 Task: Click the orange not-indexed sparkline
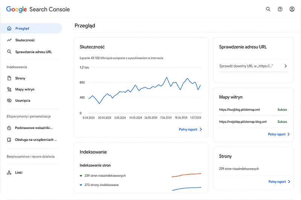[x=186, y=175]
